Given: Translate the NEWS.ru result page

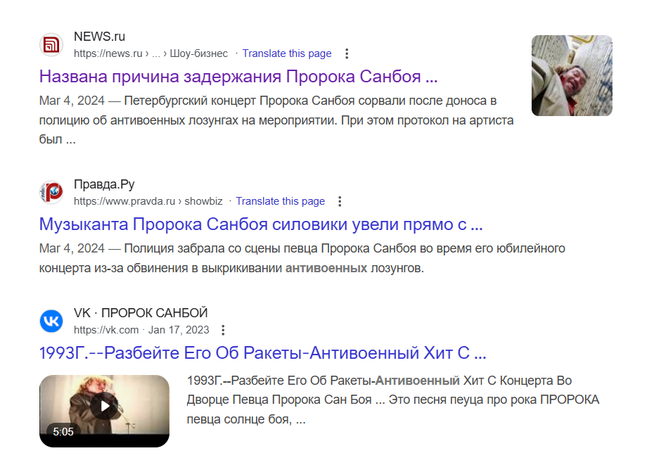Looking at the screenshot, I should [287, 53].
